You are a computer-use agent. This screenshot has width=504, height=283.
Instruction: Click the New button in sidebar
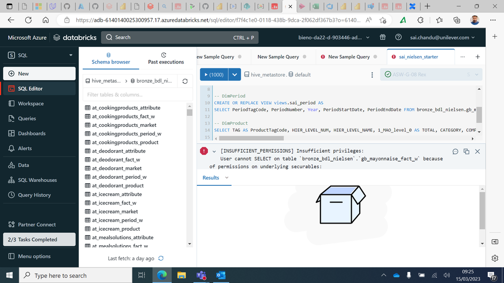pyautogui.click(x=39, y=74)
